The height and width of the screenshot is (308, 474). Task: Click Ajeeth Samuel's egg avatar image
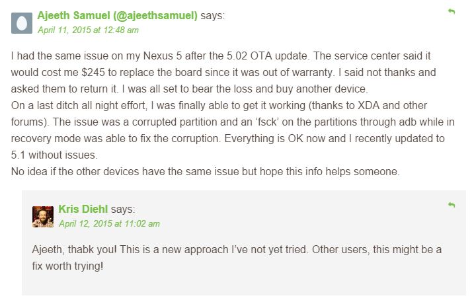click(22, 23)
